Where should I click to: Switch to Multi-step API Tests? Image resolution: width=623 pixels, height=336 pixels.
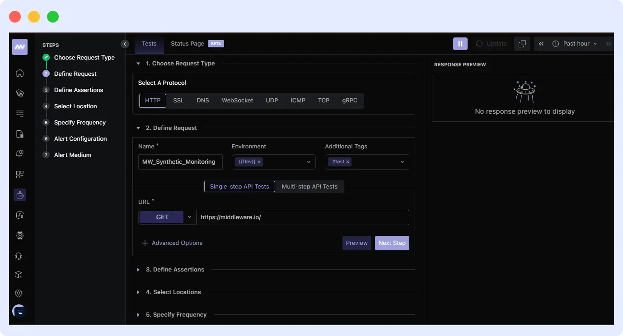coord(309,187)
